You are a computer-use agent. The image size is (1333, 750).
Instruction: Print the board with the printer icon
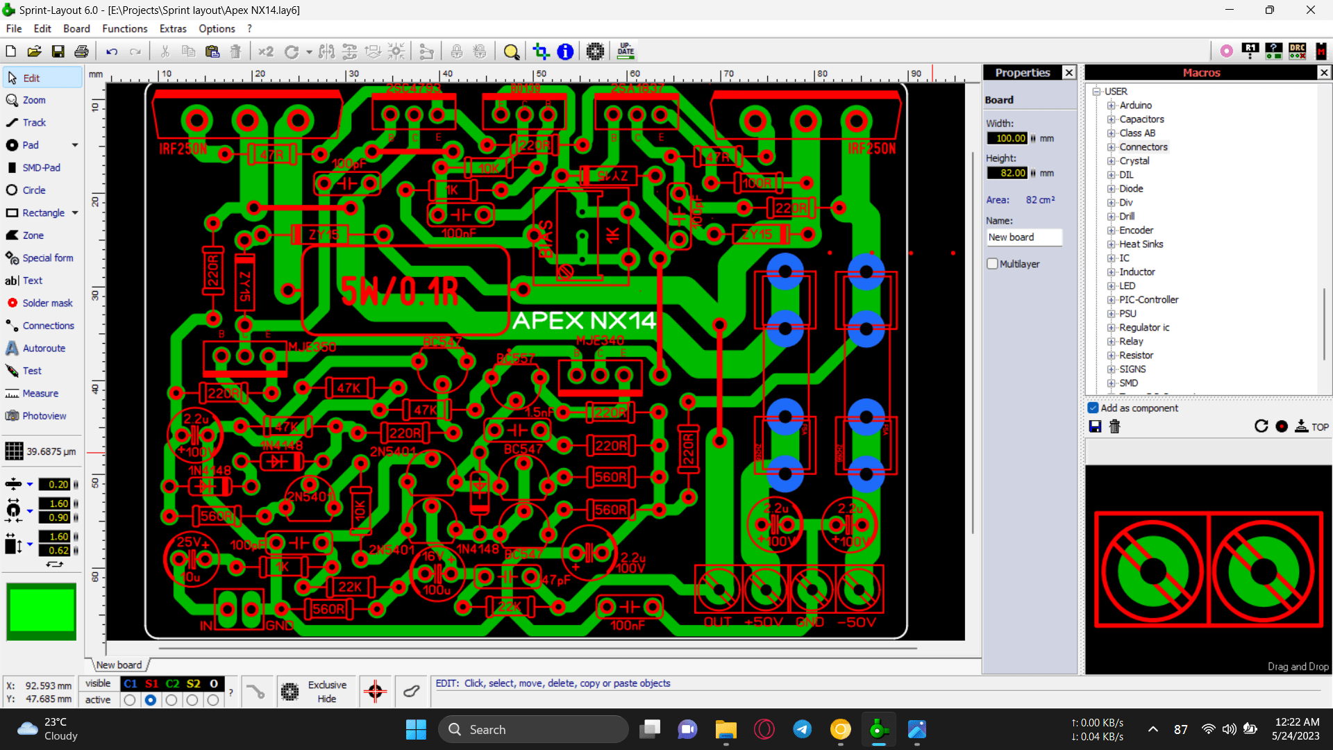[x=82, y=51]
